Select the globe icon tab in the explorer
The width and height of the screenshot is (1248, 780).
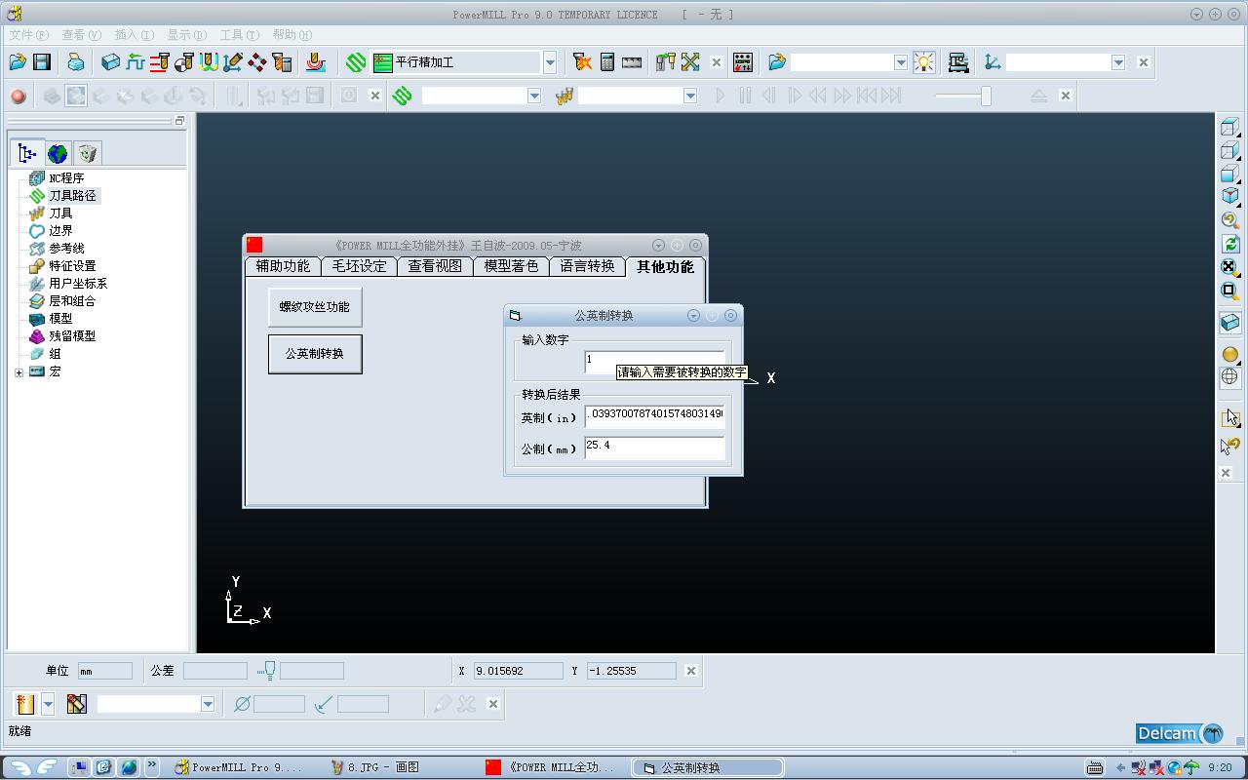click(x=58, y=153)
